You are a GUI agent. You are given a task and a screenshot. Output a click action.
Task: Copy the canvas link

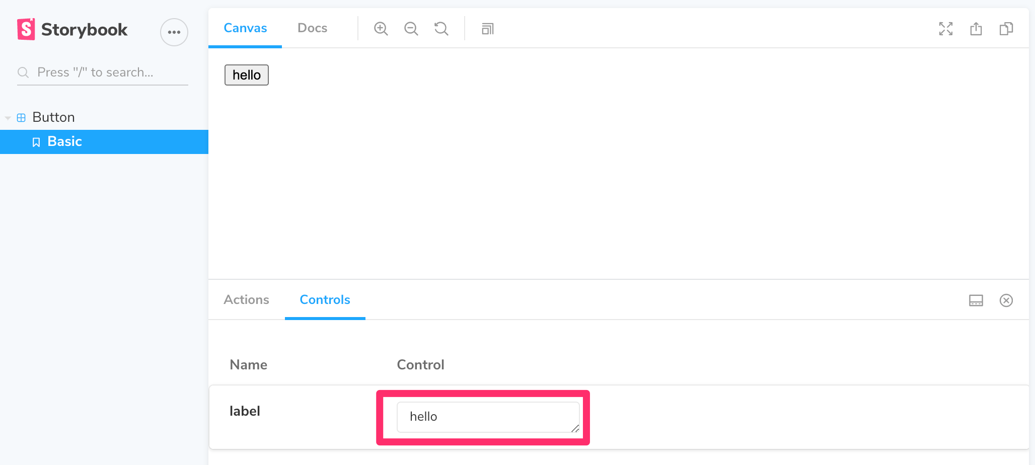click(x=1006, y=29)
